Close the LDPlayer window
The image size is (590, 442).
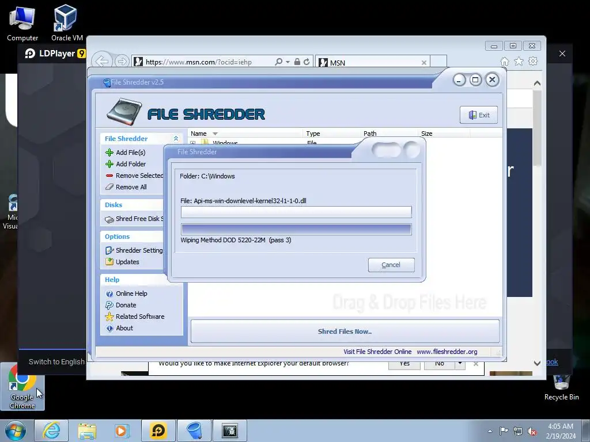coord(562,54)
